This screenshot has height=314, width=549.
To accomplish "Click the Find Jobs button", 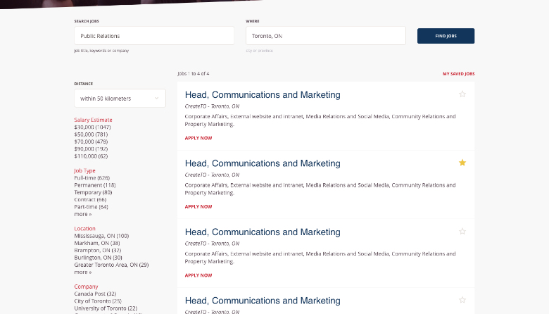I will click(446, 36).
